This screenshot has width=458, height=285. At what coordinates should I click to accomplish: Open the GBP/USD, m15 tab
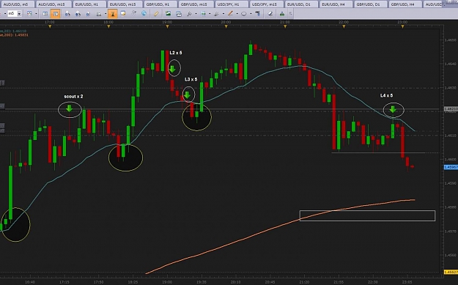pos(196,4)
